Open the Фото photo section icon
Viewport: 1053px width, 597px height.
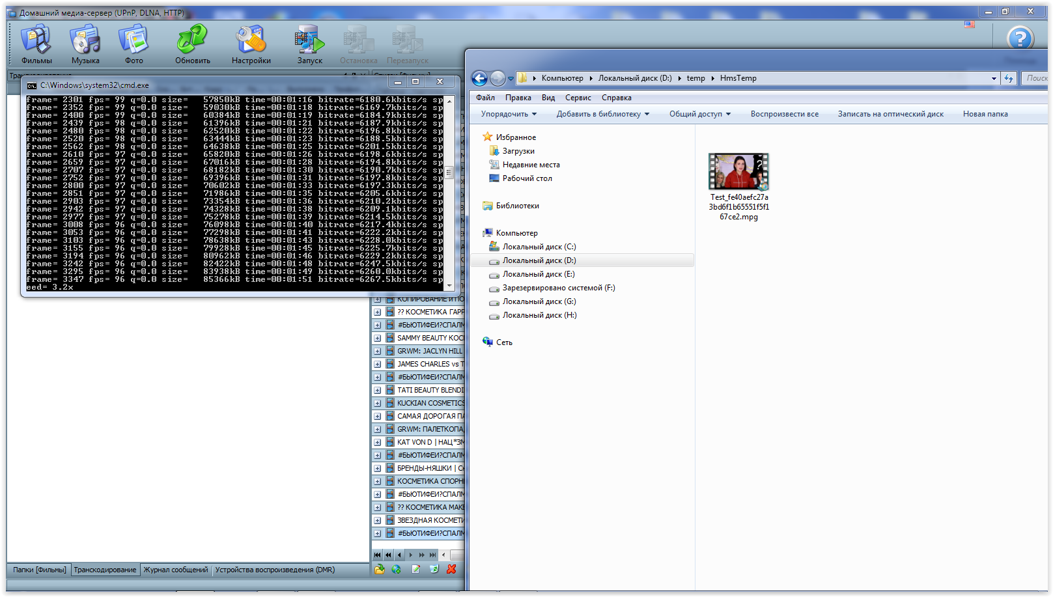(133, 40)
